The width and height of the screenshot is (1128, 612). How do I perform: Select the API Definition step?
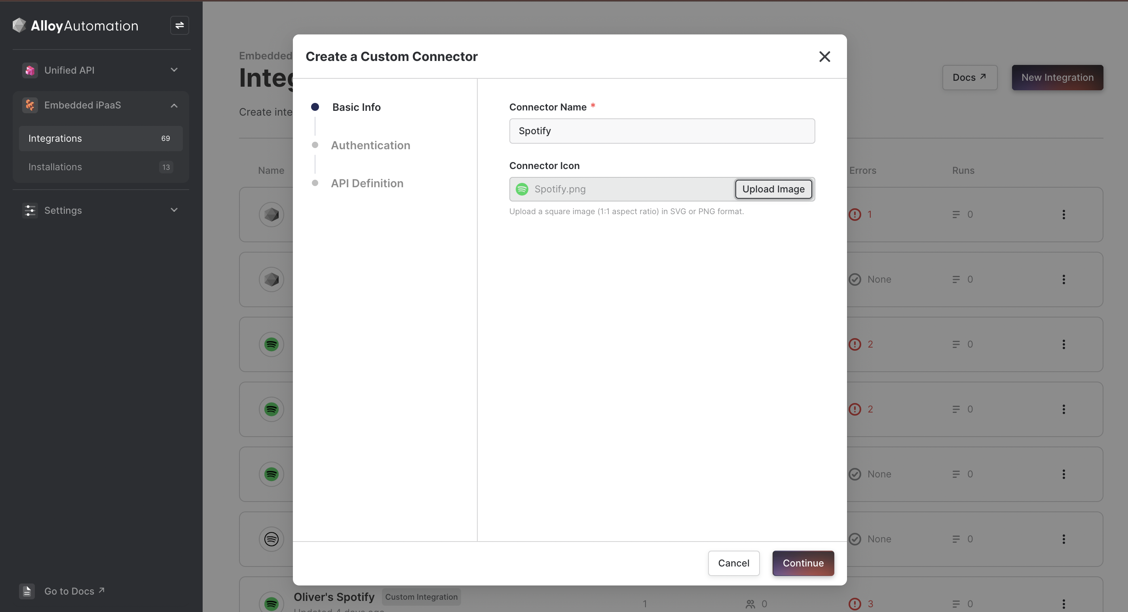coord(367,183)
